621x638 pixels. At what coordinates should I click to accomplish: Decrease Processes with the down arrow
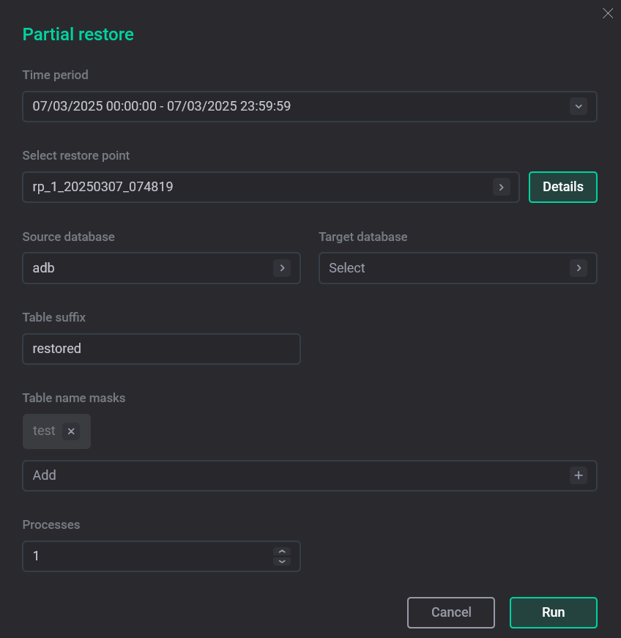pos(282,562)
